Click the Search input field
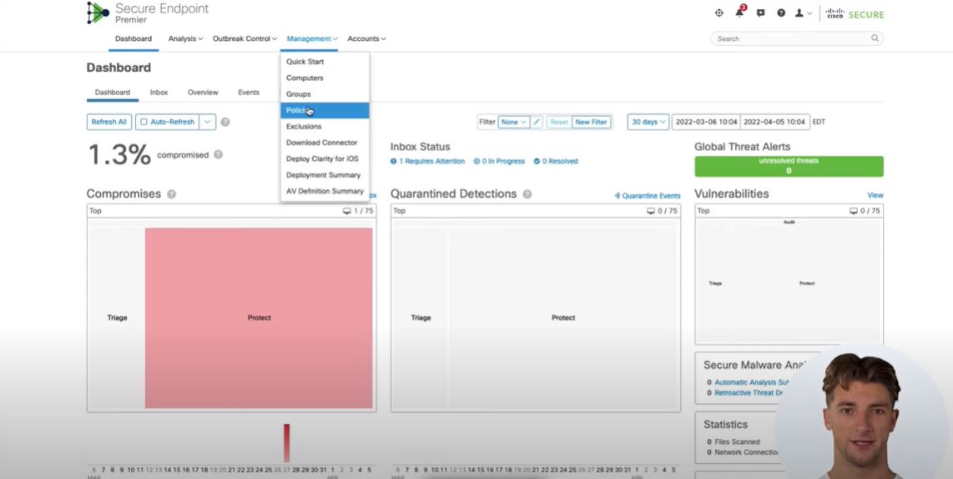 click(x=797, y=38)
